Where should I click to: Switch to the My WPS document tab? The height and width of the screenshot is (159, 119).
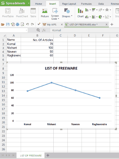pos(52,25)
